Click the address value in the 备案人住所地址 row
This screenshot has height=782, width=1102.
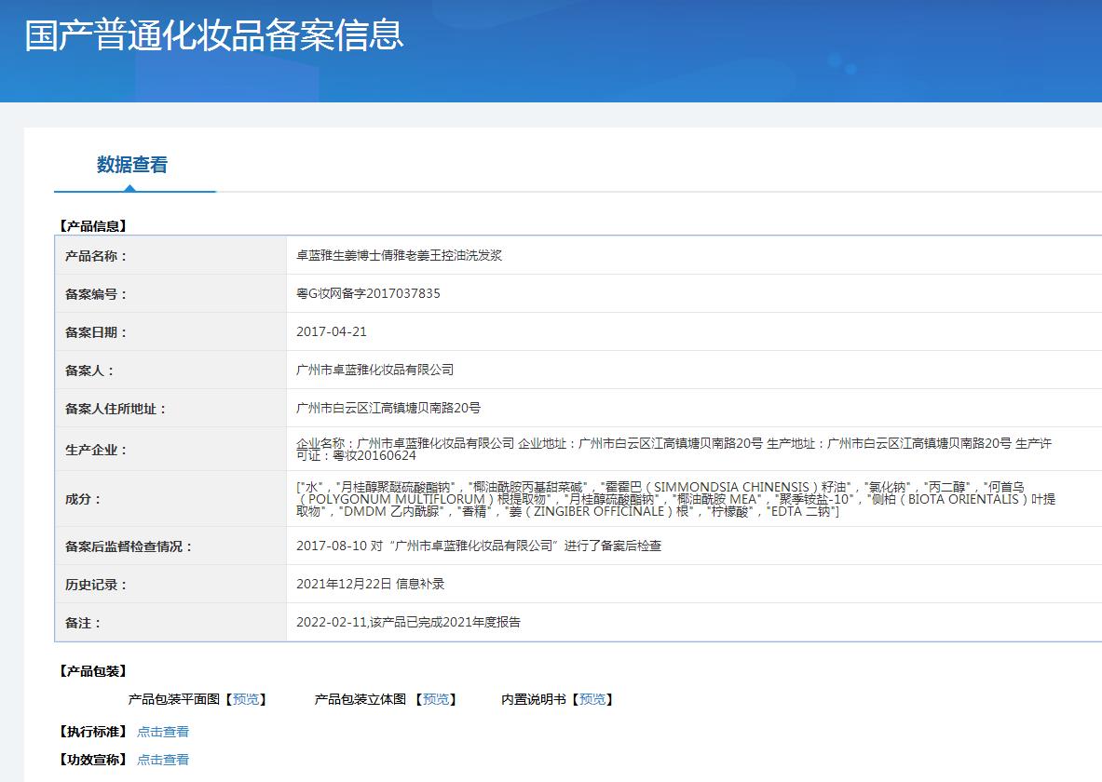click(x=388, y=408)
